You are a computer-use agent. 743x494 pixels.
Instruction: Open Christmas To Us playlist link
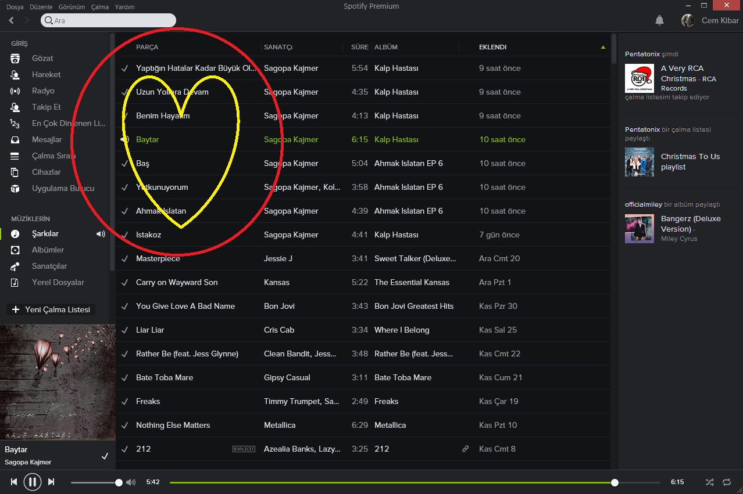click(x=690, y=161)
